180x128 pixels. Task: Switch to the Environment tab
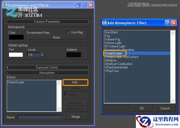pos(14,13)
